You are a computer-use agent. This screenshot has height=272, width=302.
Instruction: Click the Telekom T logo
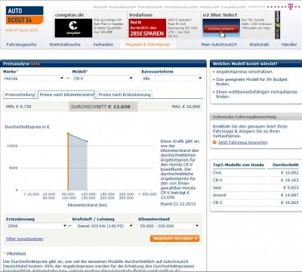(x=291, y=6)
